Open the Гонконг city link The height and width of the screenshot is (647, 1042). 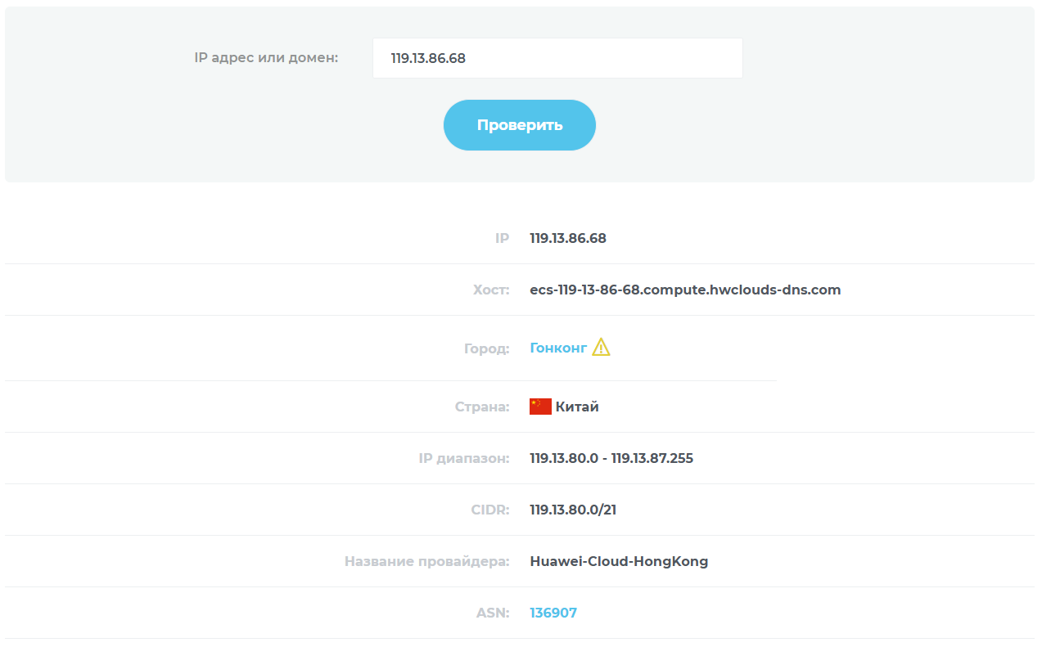coord(558,348)
